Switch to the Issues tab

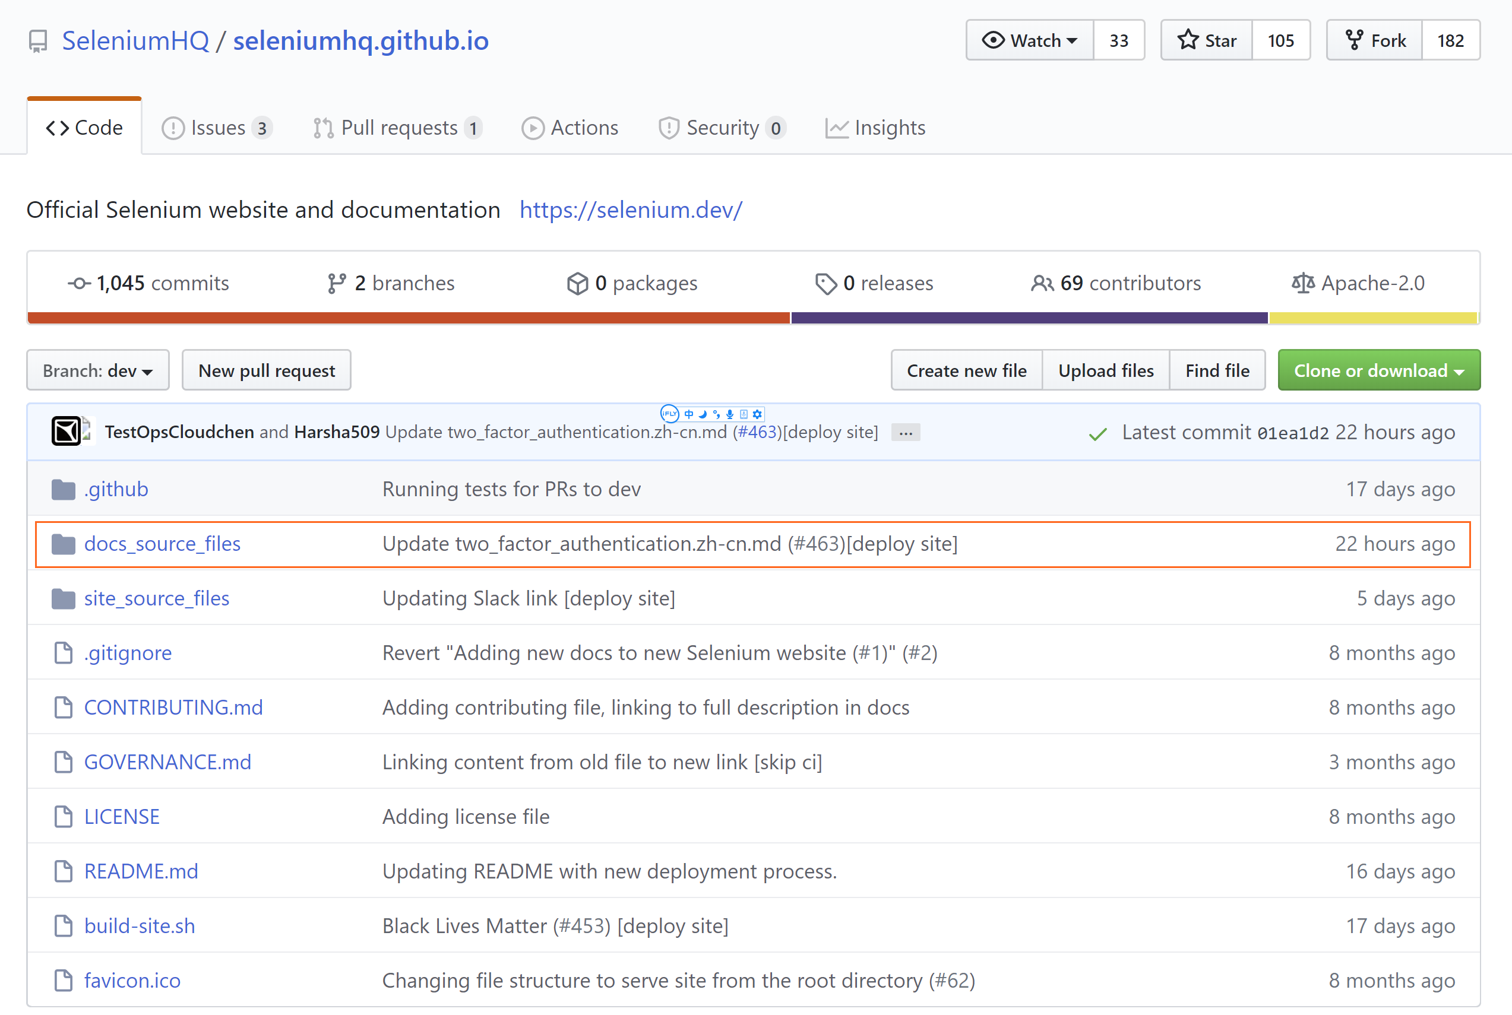(216, 128)
